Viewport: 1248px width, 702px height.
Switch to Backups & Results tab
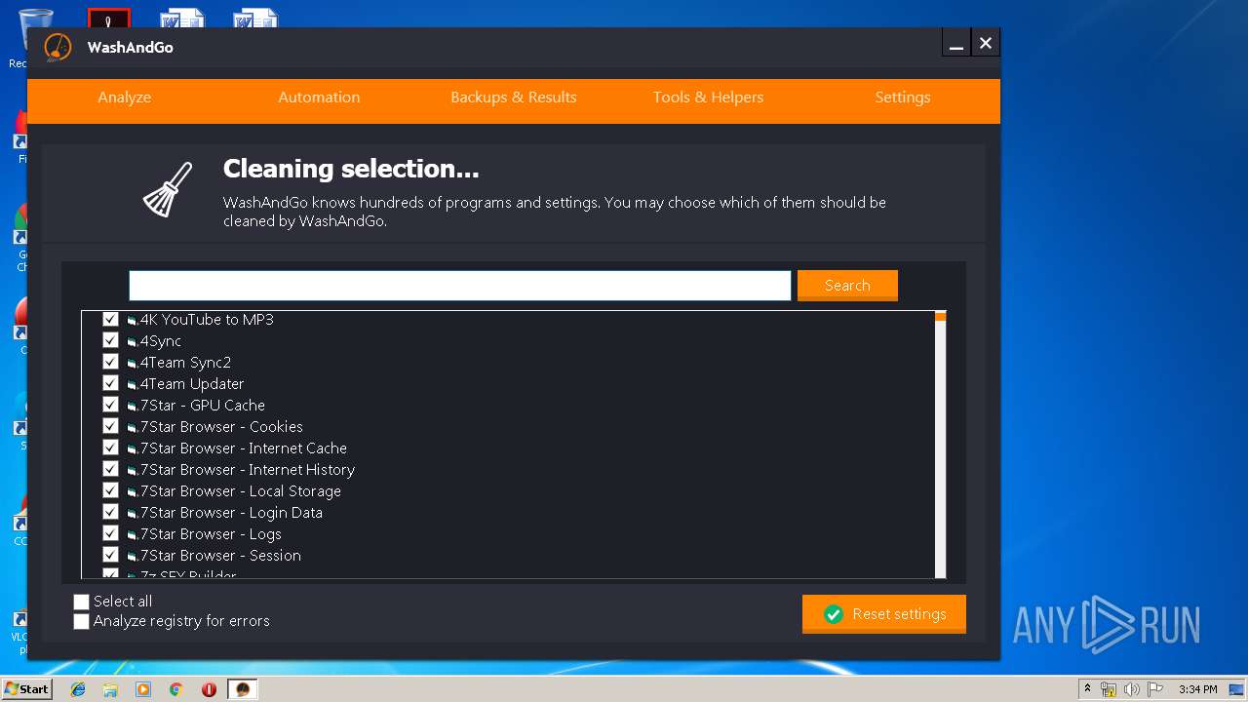pyautogui.click(x=514, y=97)
